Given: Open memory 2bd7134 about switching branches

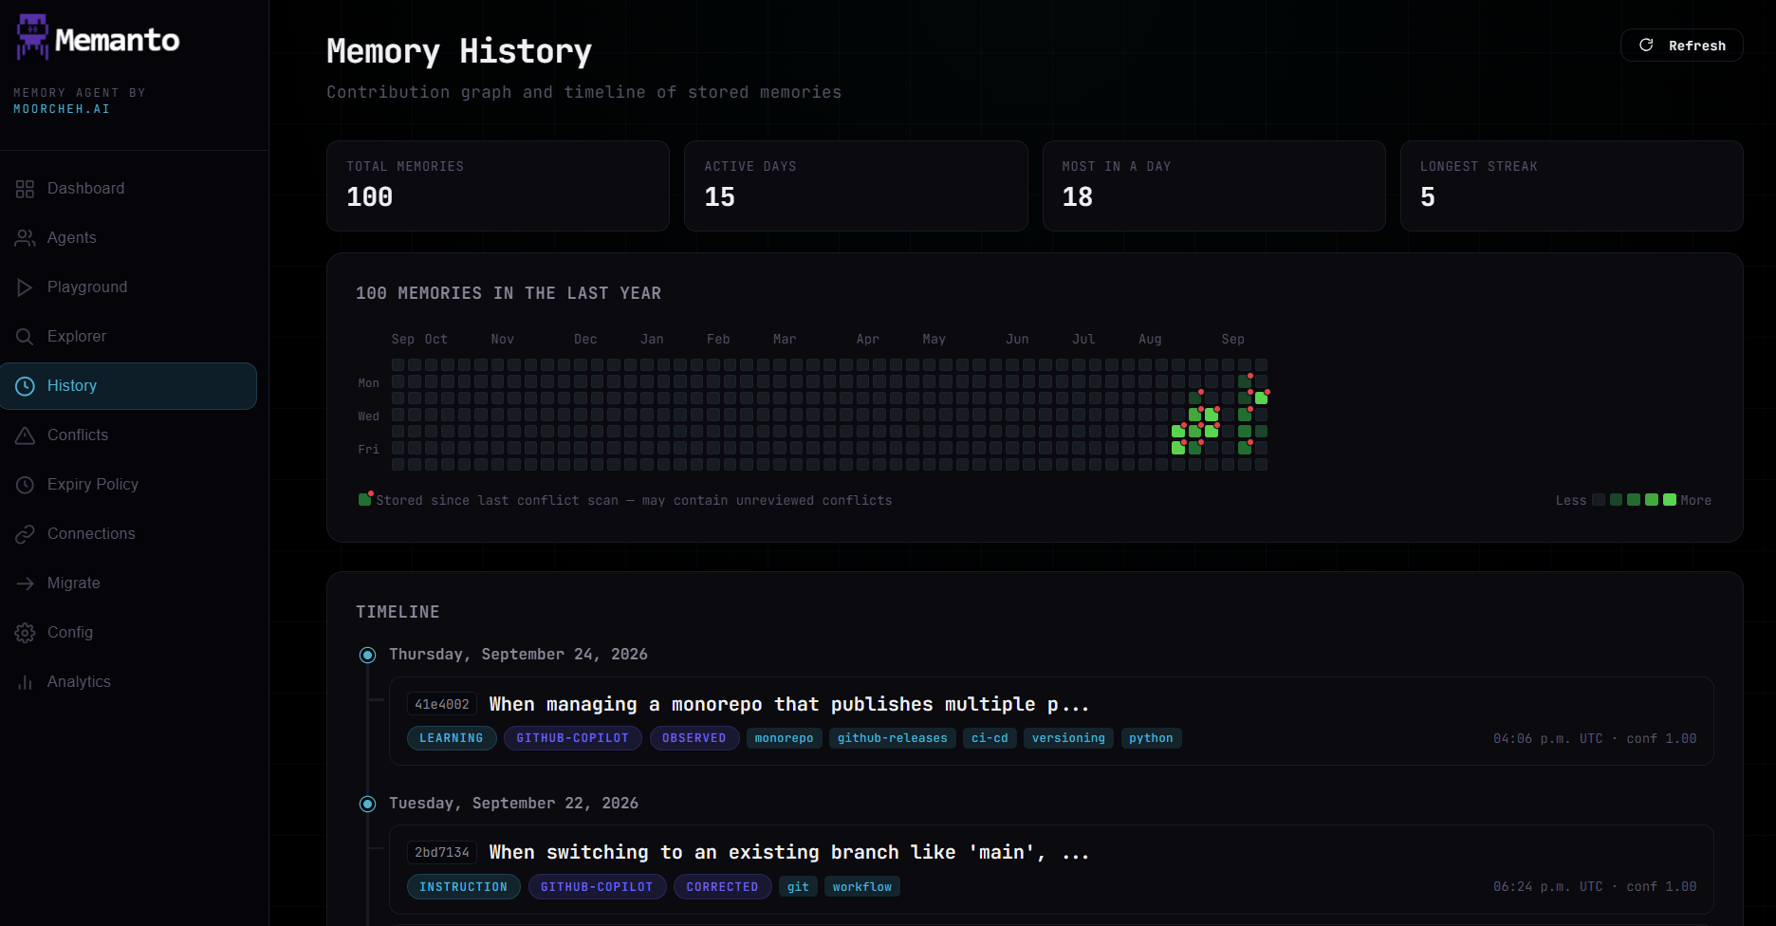Looking at the screenshot, I should 1051,869.
